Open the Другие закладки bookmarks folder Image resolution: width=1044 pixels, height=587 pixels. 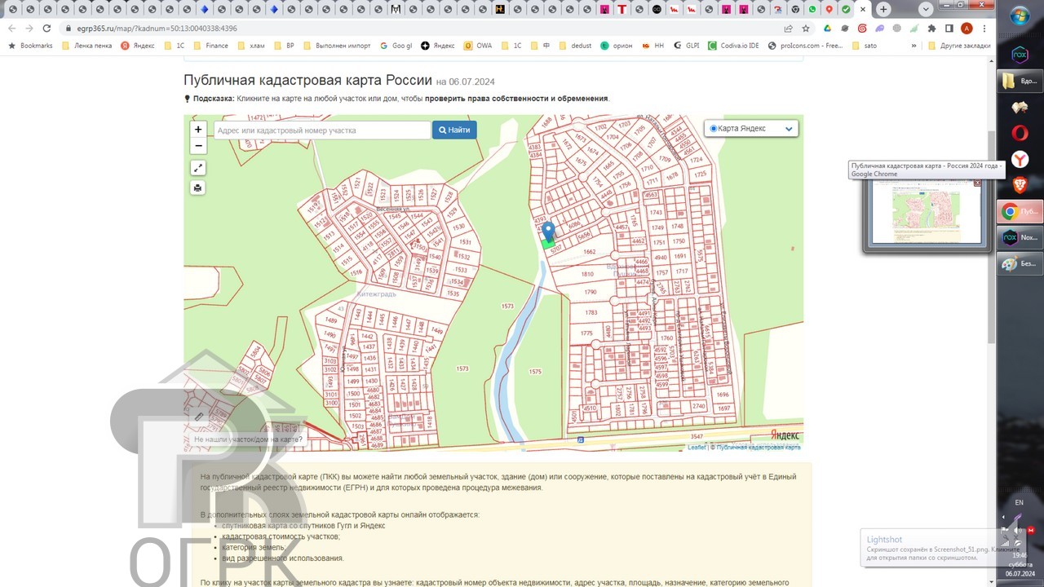pyautogui.click(x=959, y=46)
